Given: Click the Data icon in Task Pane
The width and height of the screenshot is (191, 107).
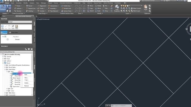Looking at the screenshot, I should coord(2,27).
